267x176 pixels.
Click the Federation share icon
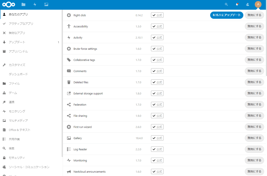click(69, 105)
